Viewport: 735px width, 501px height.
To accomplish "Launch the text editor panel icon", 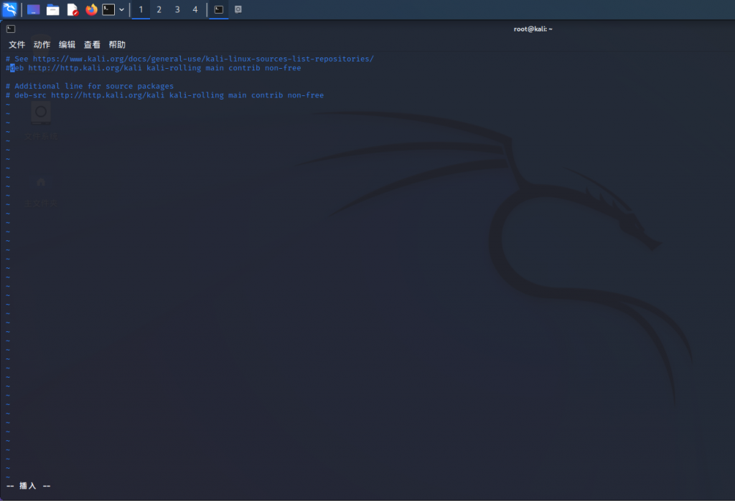I will tap(72, 9).
